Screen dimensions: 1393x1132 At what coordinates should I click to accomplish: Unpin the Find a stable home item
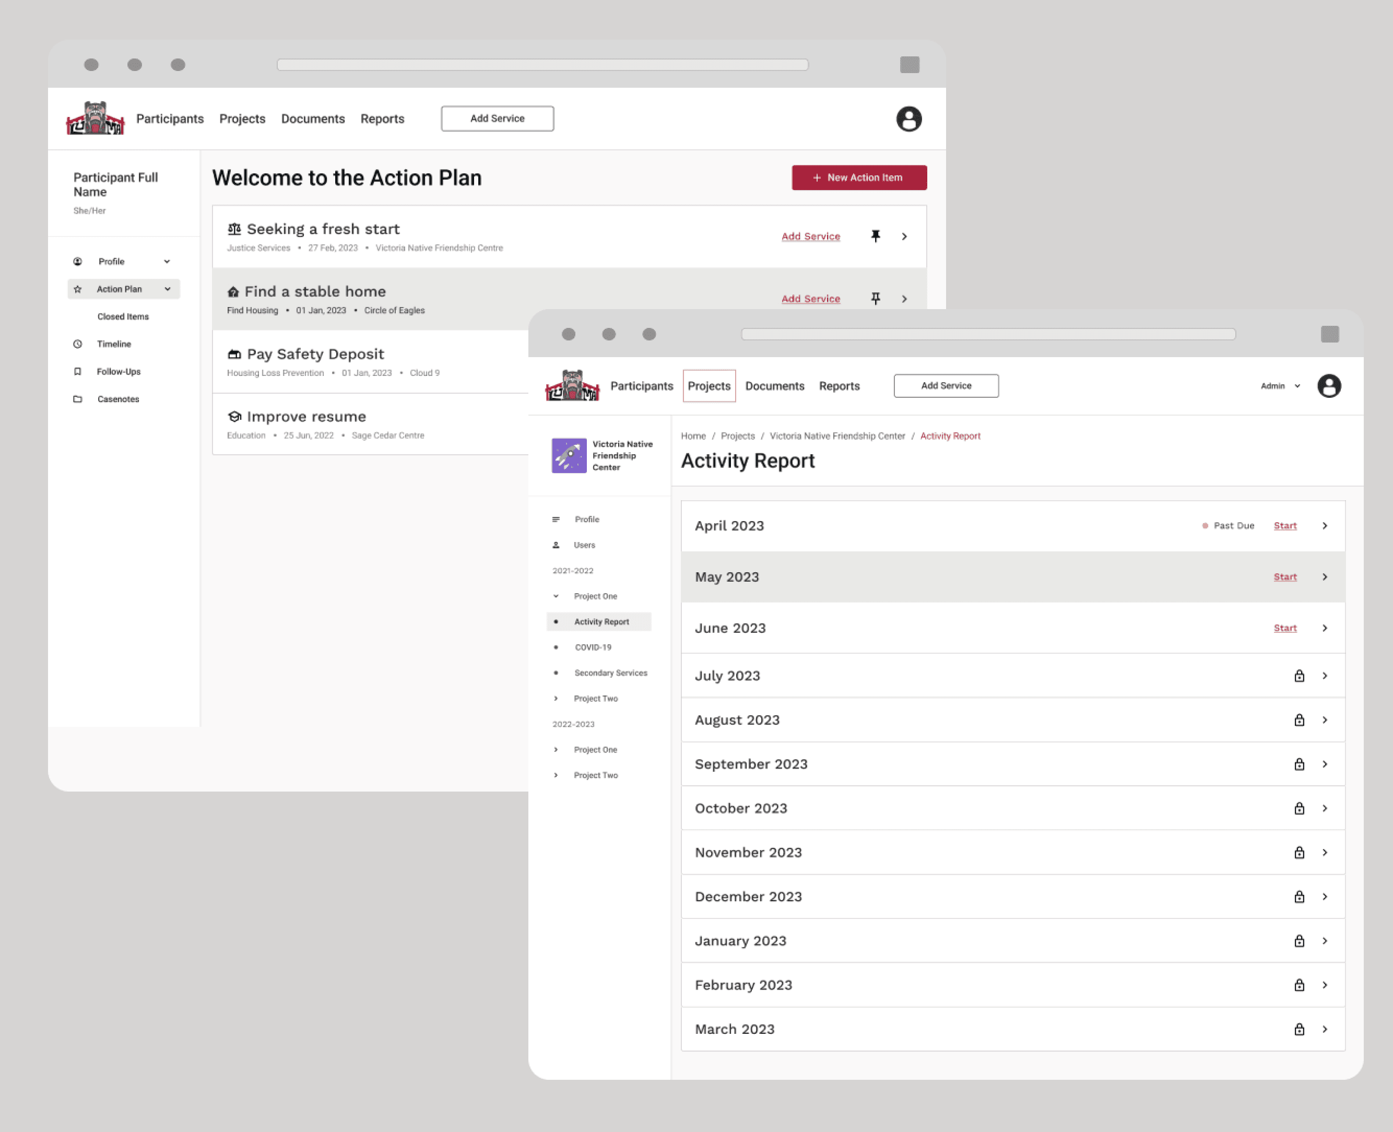(876, 299)
